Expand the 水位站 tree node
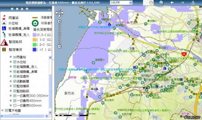The image size is (202, 120). click(x=11, y=62)
